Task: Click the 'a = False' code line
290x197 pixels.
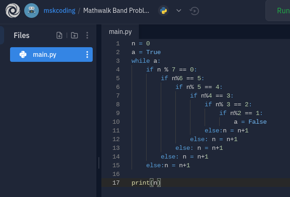Action: coord(250,122)
